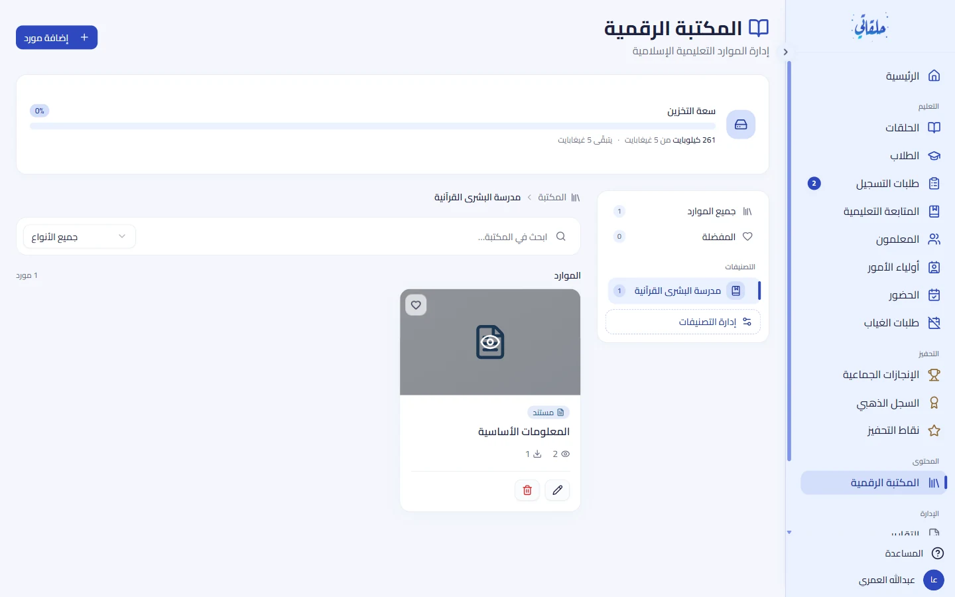Click the views eye count

point(561,454)
